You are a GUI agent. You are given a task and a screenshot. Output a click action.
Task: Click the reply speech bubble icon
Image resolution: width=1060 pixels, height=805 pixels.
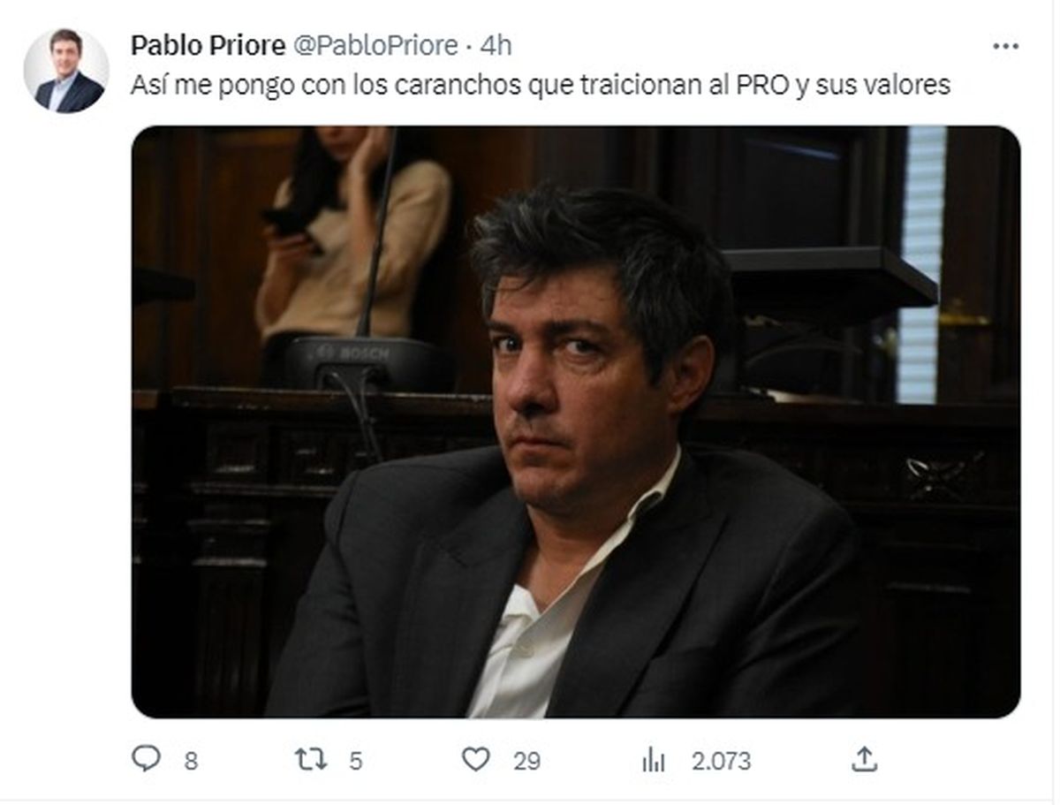(145, 758)
